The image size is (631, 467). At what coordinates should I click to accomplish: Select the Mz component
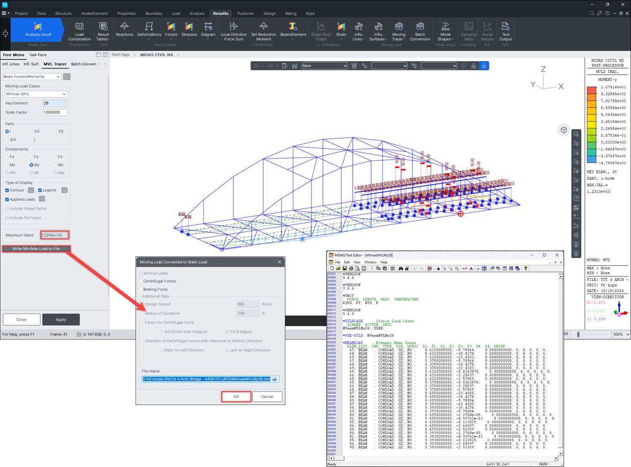(55, 165)
